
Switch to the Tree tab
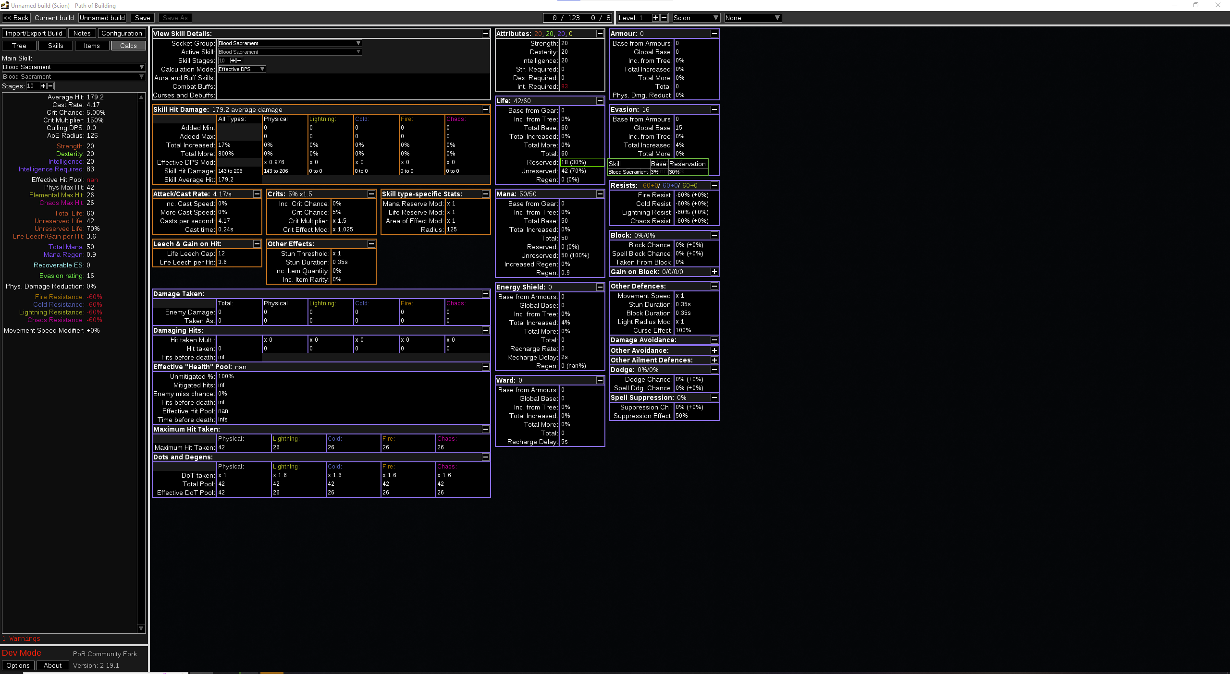click(x=19, y=46)
